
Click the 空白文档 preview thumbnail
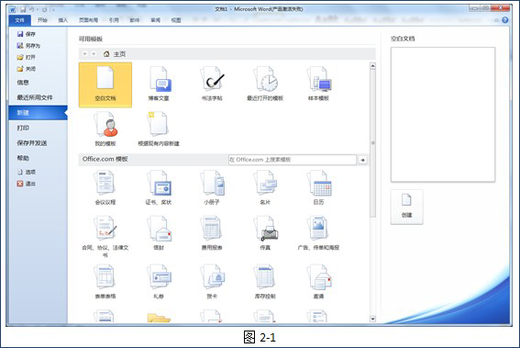(443, 115)
